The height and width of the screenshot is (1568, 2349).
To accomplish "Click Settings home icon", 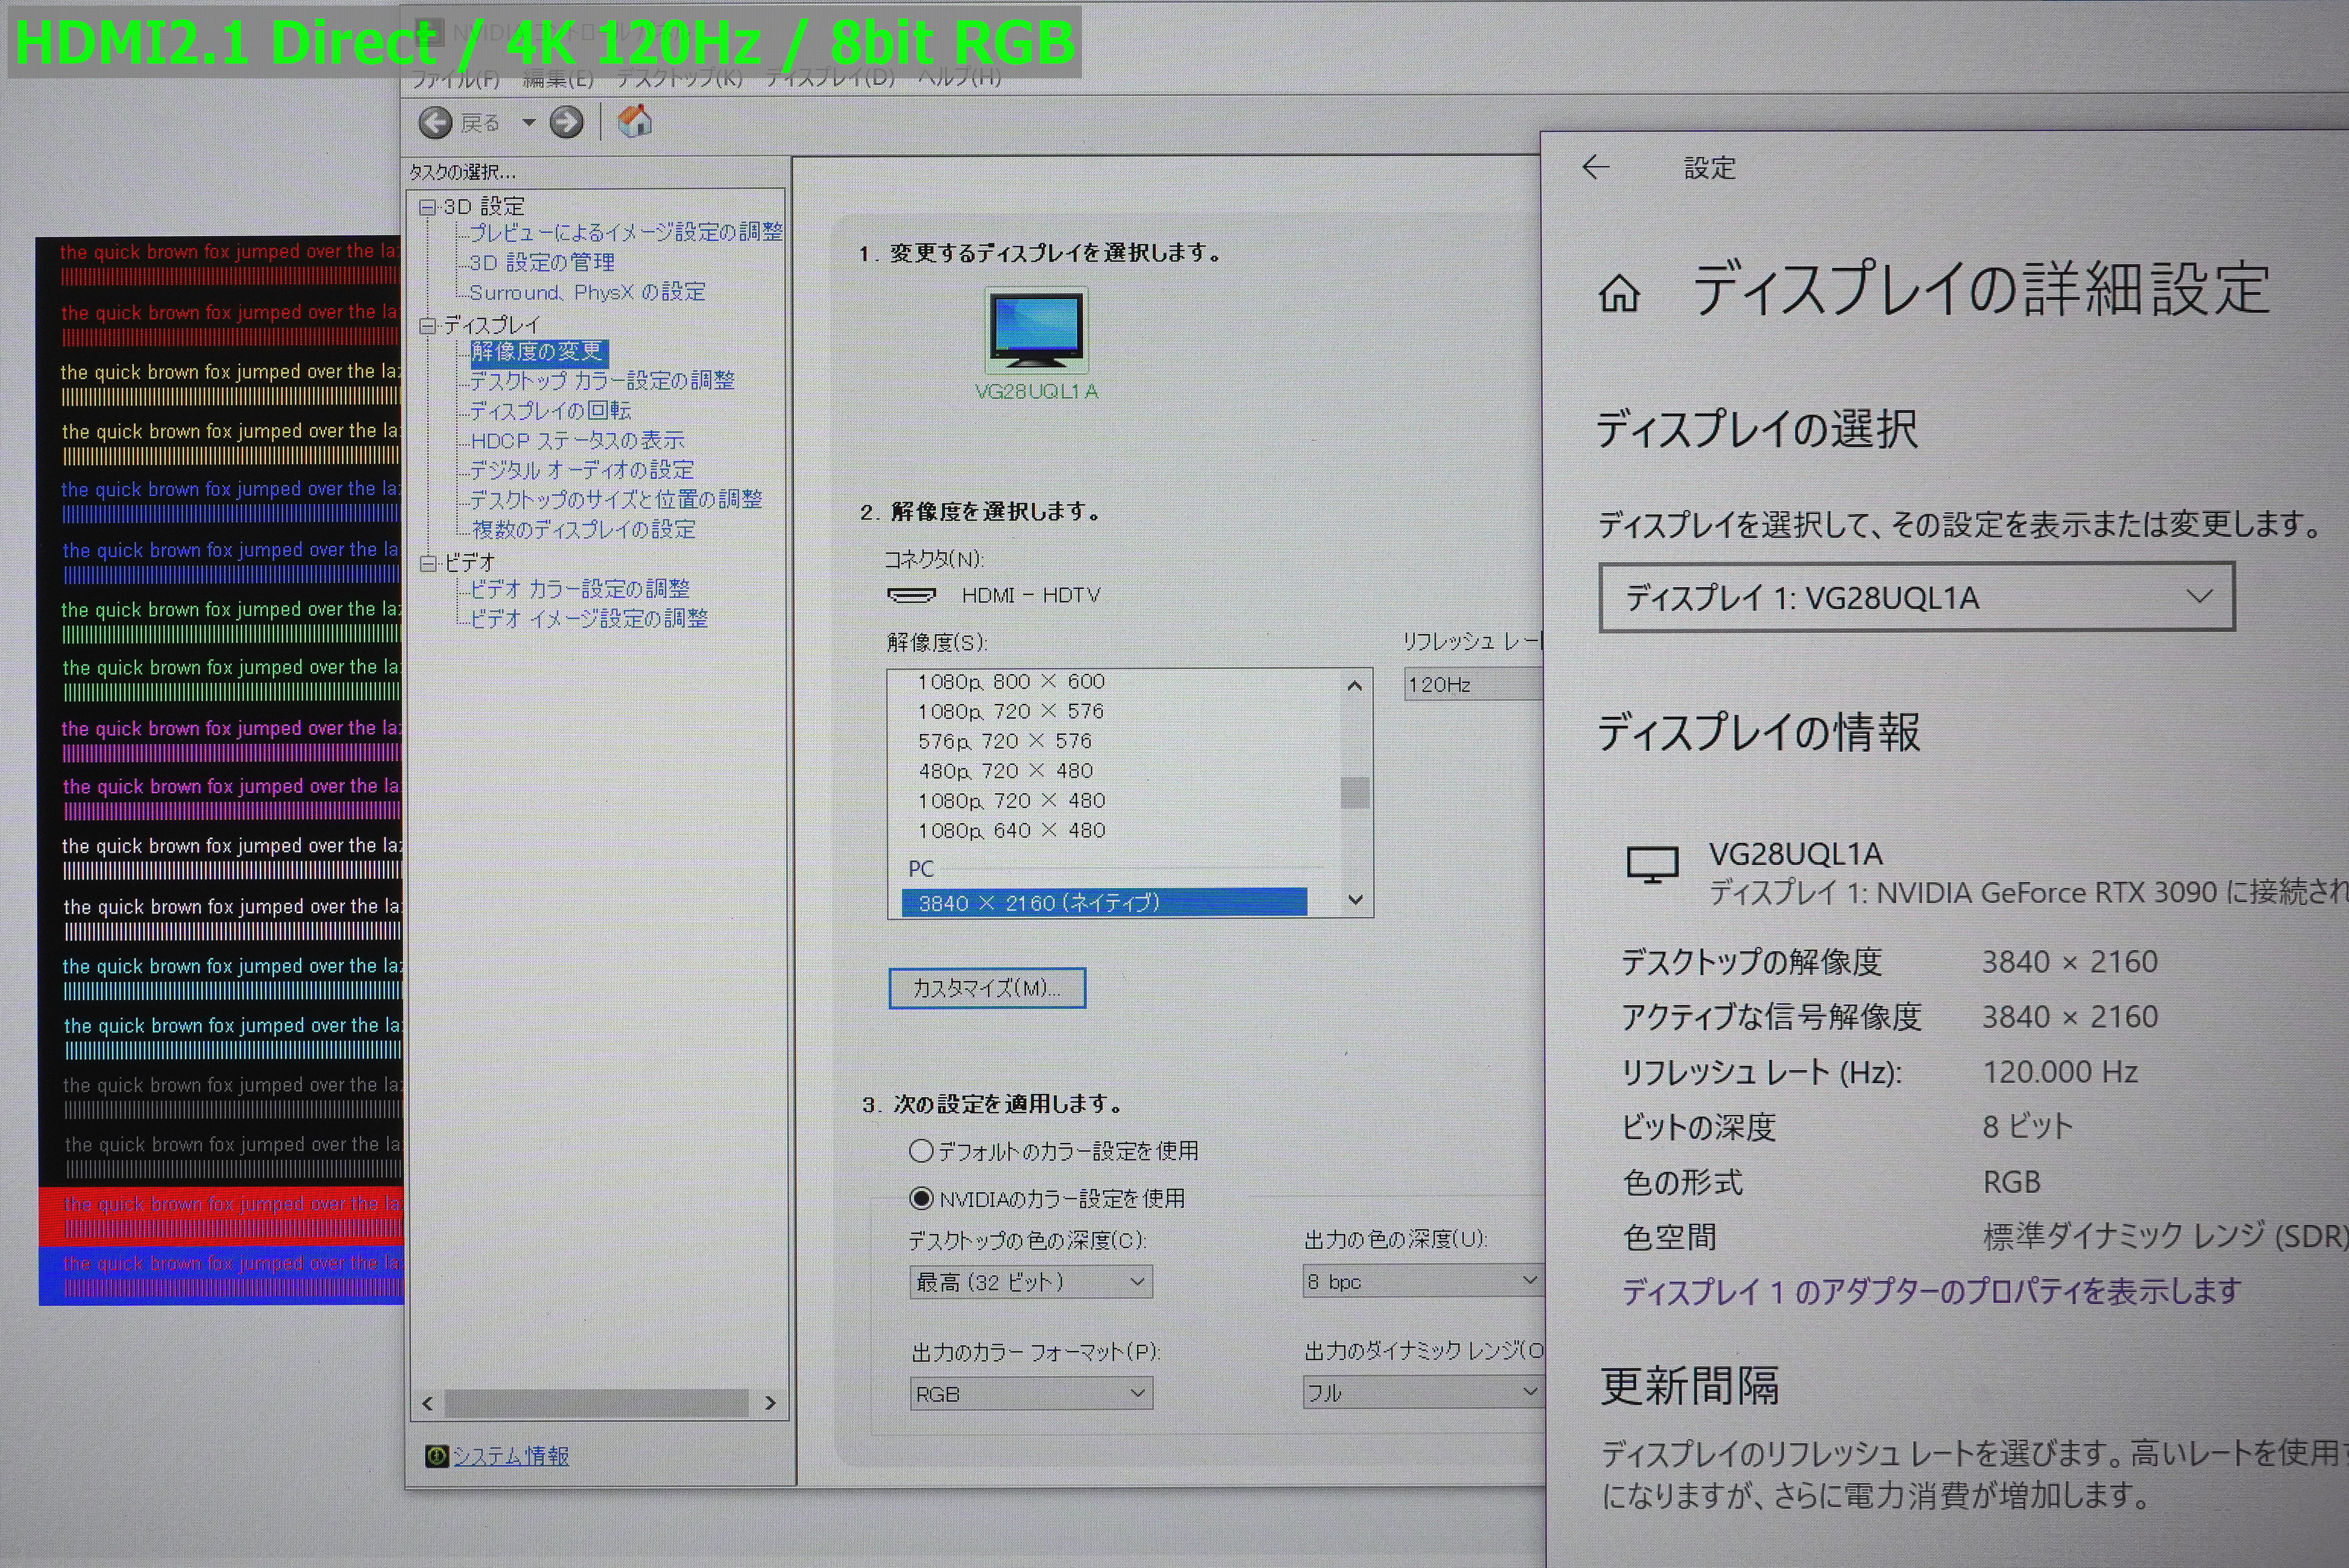I will (x=1619, y=294).
